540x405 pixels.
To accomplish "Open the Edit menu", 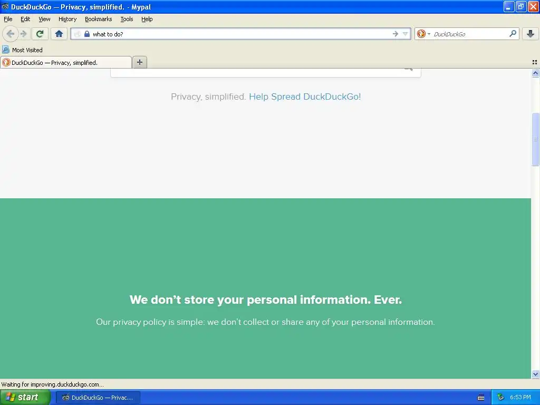I will pyautogui.click(x=25, y=19).
